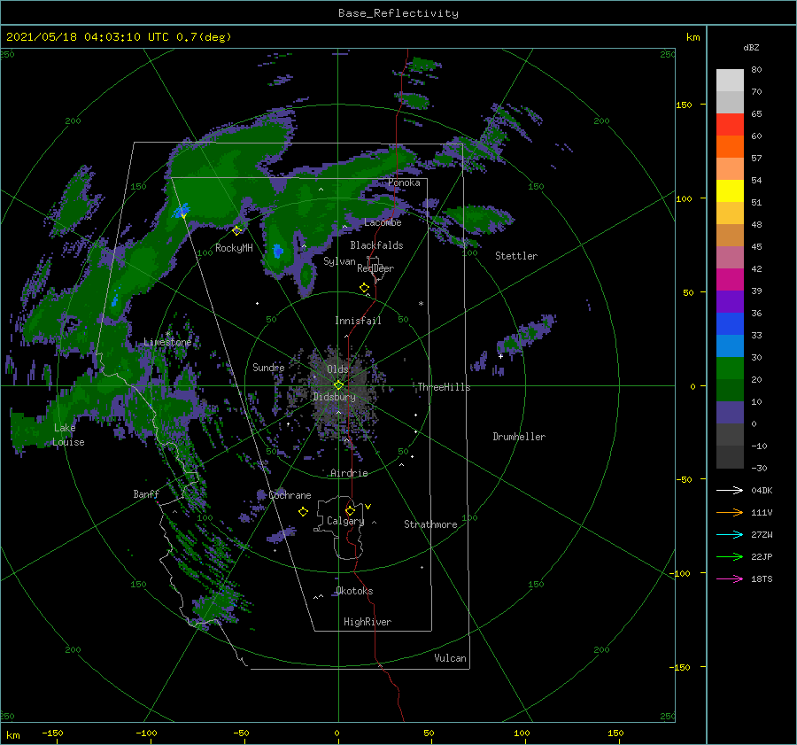Viewport: 797px width, 745px height.
Task: Click the Banff label
Action: pos(146,494)
